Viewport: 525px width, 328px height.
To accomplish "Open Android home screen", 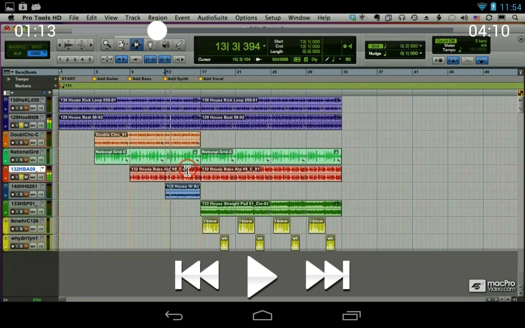I will (262, 315).
